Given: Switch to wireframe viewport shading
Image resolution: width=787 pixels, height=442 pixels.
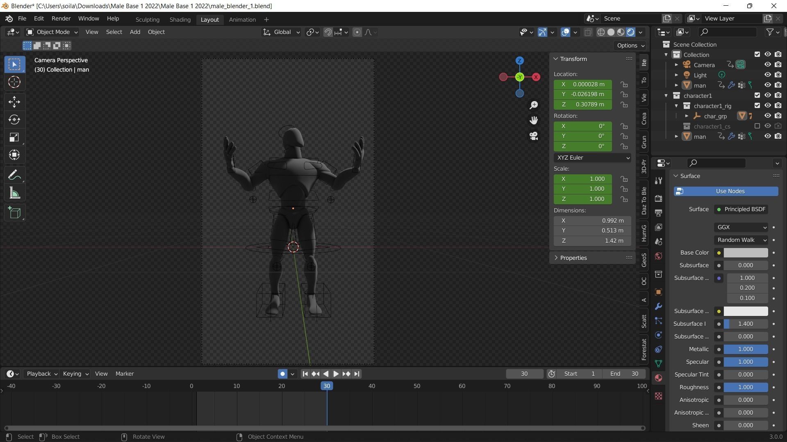Looking at the screenshot, I should point(601,32).
